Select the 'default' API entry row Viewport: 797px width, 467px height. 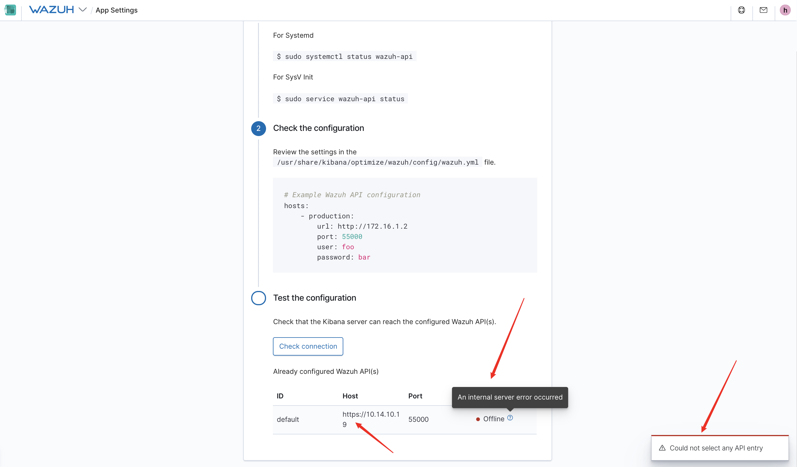288,419
